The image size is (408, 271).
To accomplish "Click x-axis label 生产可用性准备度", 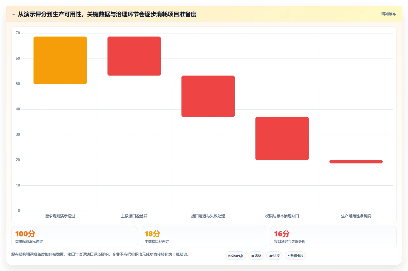I will [x=356, y=216].
